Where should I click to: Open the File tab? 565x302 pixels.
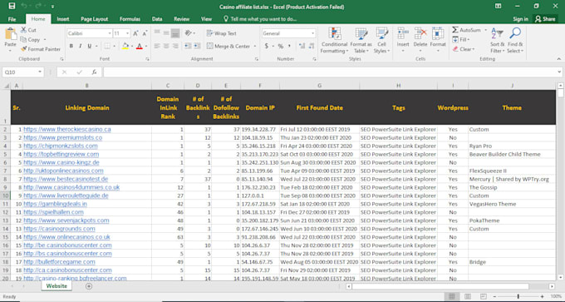pos(12,19)
